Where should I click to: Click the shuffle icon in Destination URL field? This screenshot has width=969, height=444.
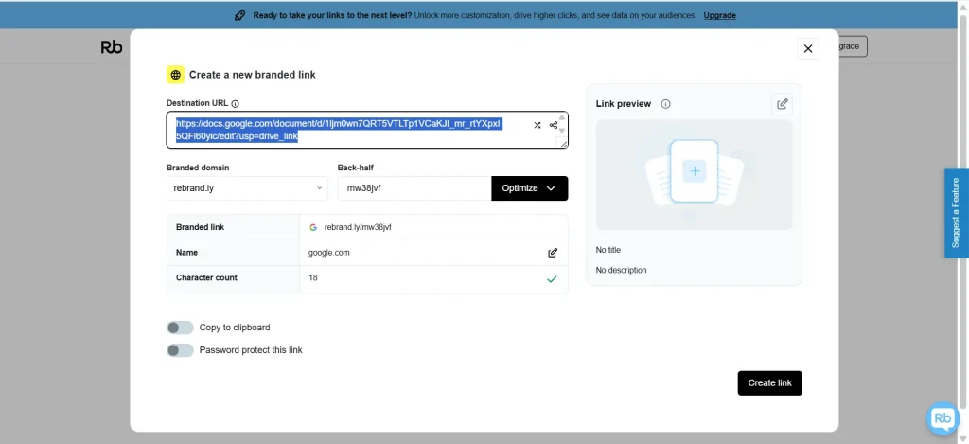[x=537, y=125]
